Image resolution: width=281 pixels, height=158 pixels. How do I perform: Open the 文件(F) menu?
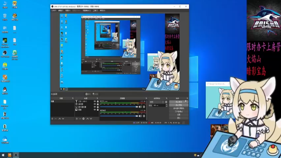pos(54,11)
